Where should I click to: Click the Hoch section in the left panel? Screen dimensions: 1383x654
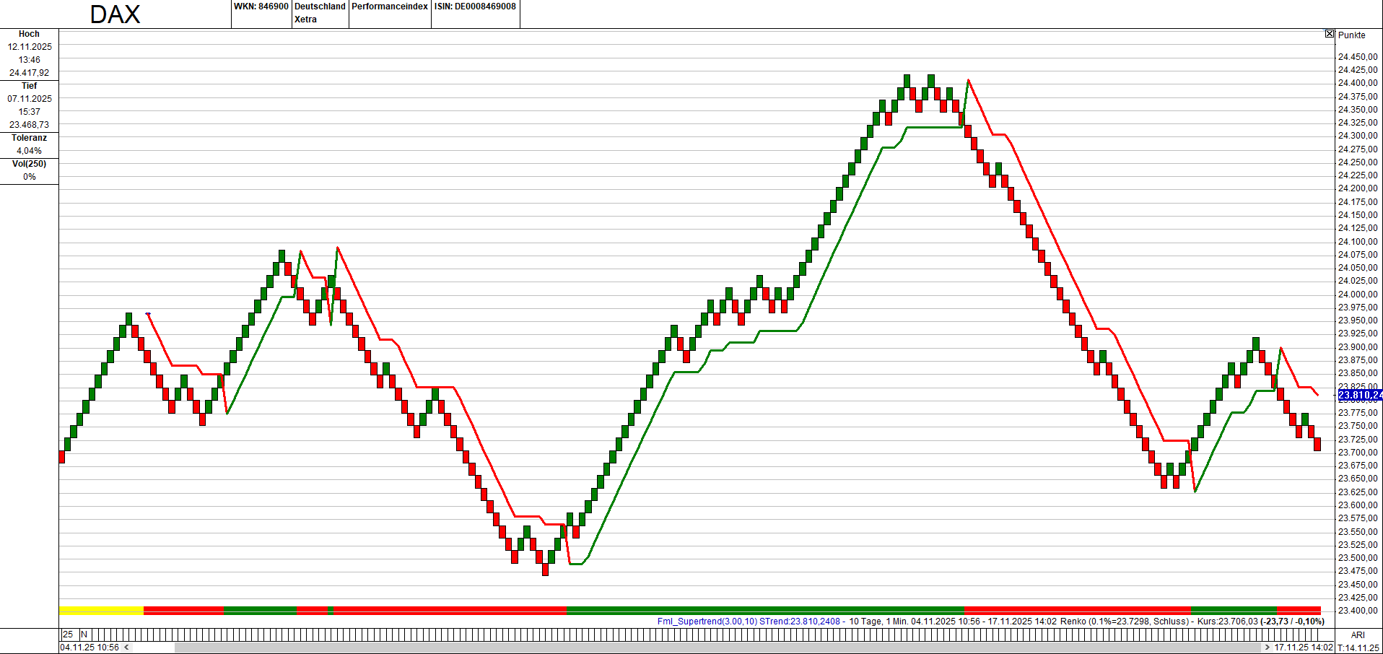(x=29, y=53)
